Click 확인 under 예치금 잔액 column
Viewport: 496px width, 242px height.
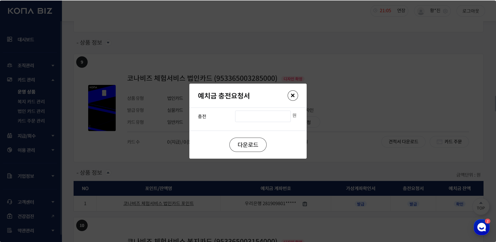coord(460,204)
